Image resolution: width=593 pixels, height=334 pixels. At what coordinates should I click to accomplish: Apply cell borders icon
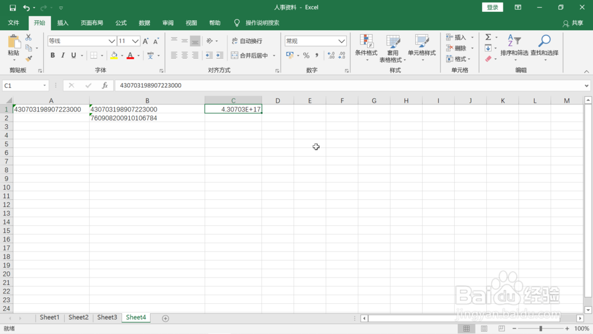pos(94,56)
